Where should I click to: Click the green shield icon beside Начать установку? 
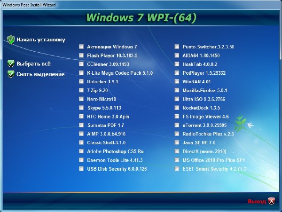(11, 39)
